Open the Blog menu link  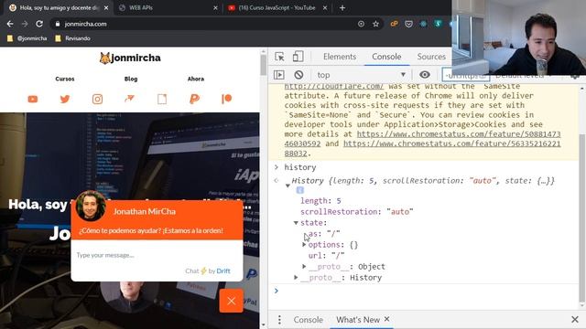point(131,80)
